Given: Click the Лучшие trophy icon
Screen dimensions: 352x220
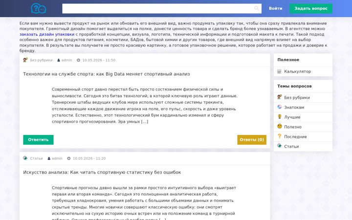Looking at the screenshot, I should click(280, 116).
